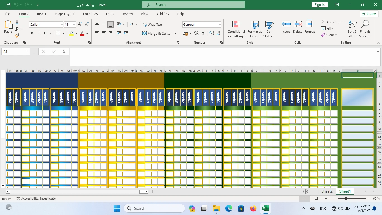382x215 pixels.
Task: Click the zoom slider in status bar
Action: (346, 198)
